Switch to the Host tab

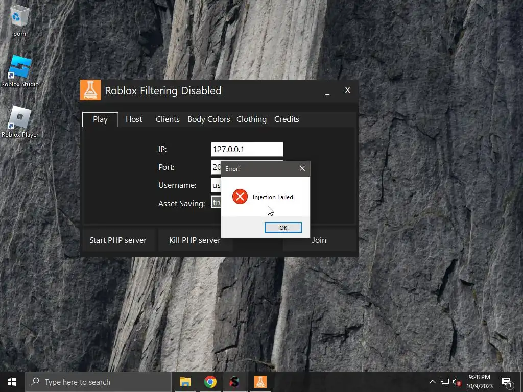[134, 119]
